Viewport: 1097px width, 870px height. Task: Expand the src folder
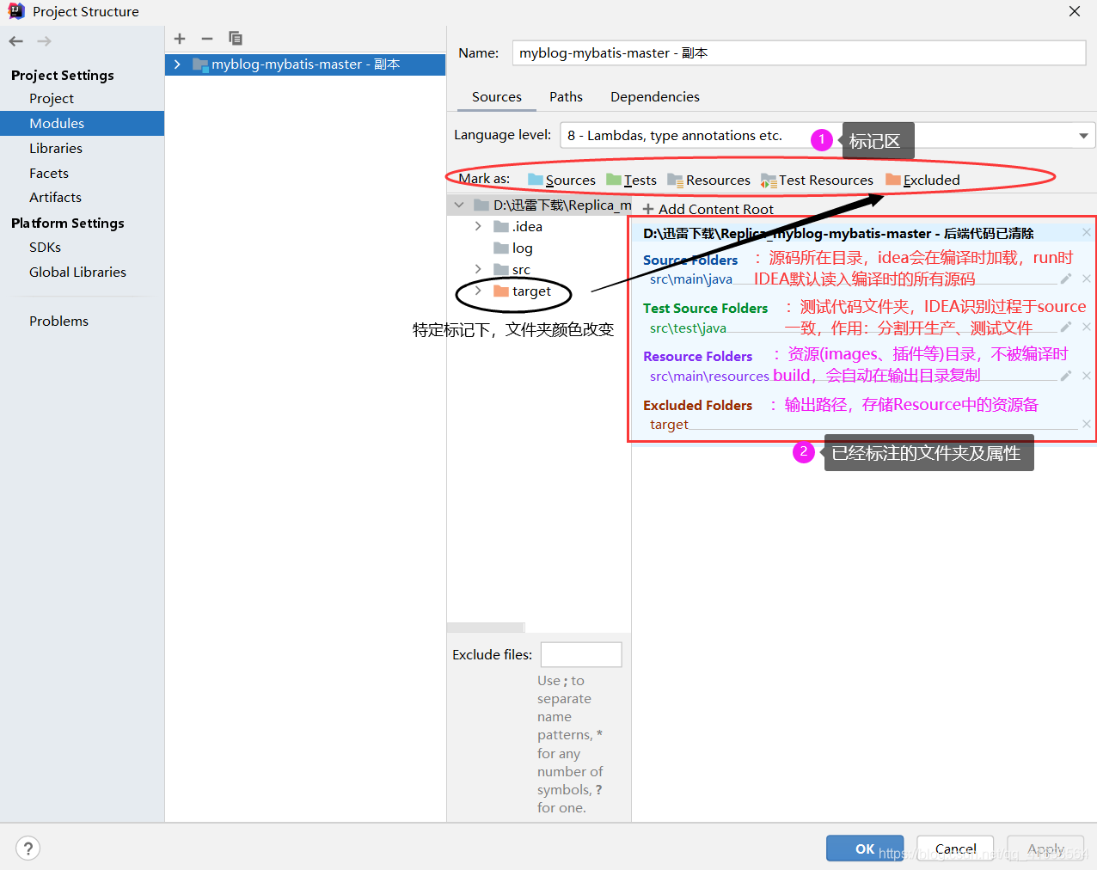click(x=478, y=269)
